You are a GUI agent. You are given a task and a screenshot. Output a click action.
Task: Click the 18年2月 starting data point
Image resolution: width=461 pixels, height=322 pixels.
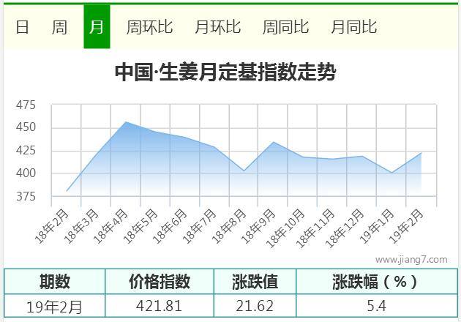pyautogui.click(x=67, y=191)
